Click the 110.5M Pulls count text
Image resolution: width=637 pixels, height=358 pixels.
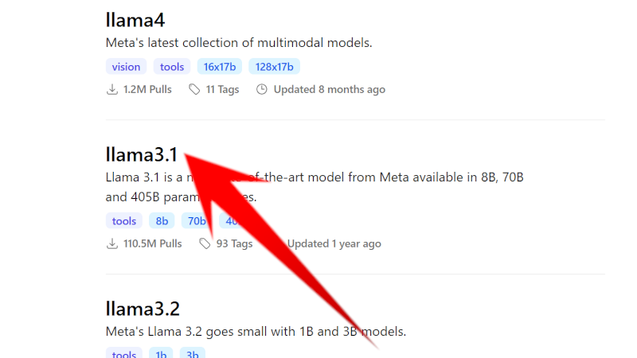coord(153,243)
